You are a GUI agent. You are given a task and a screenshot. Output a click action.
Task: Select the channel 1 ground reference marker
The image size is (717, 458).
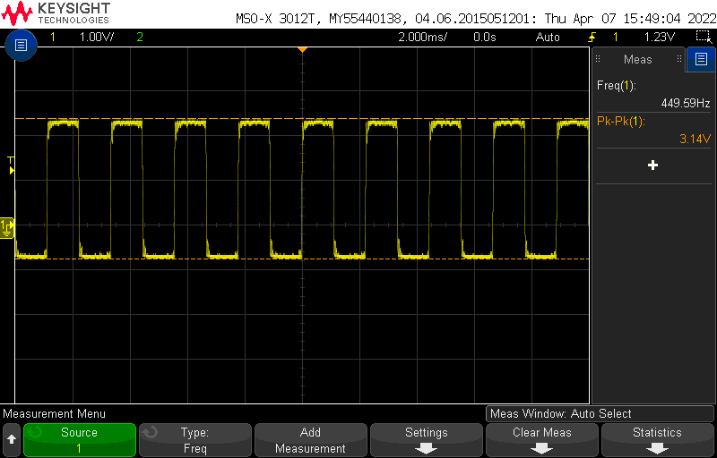pyautogui.click(x=7, y=227)
